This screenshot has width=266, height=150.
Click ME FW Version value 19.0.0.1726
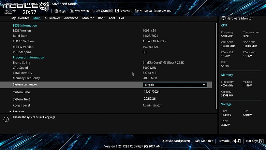pyautogui.click(x=150, y=47)
